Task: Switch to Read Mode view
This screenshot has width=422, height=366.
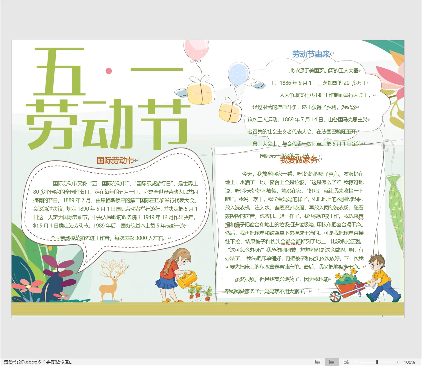Action: pyautogui.click(x=318, y=362)
